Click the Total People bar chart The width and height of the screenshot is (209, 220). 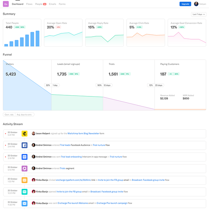(22, 38)
